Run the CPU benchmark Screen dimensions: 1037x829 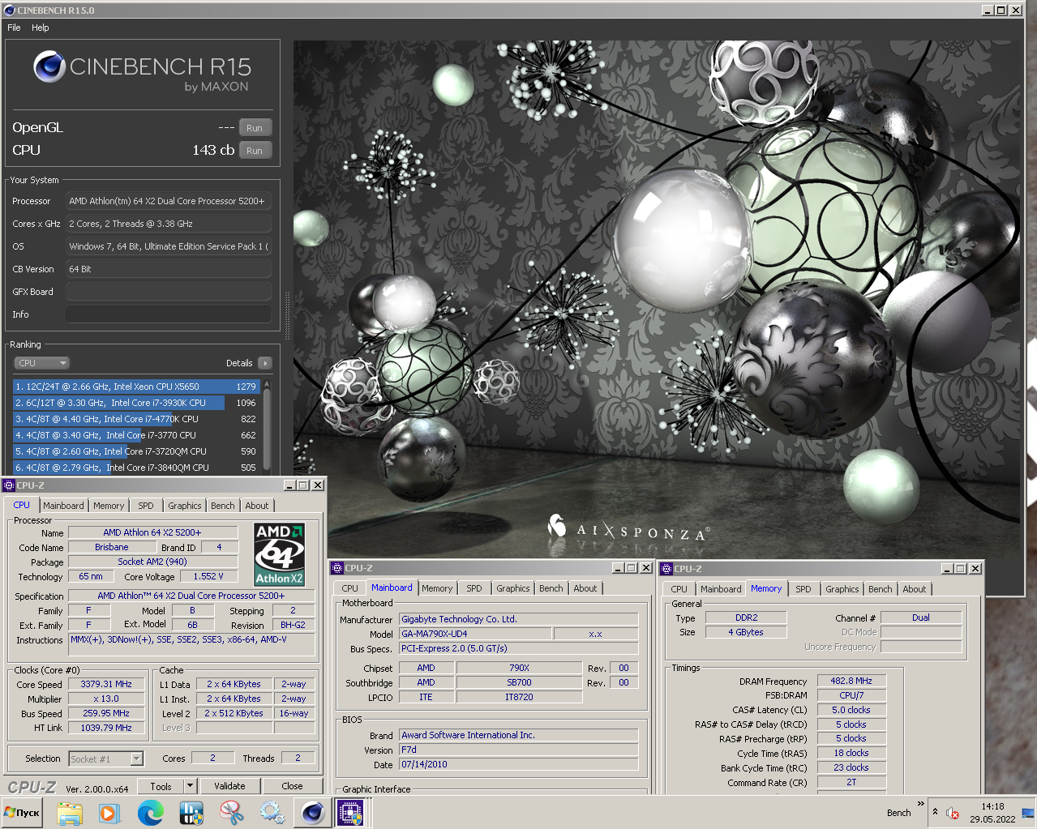tap(255, 151)
